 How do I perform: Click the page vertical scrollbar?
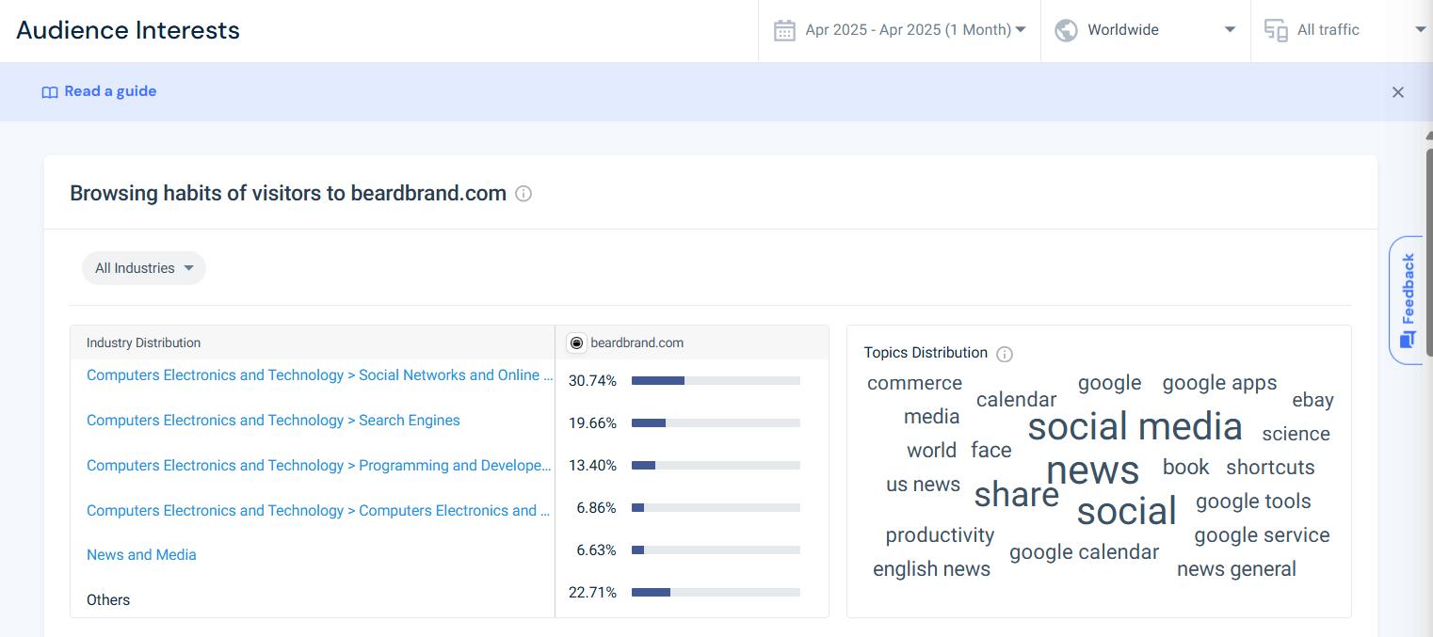click(1428, 251)
